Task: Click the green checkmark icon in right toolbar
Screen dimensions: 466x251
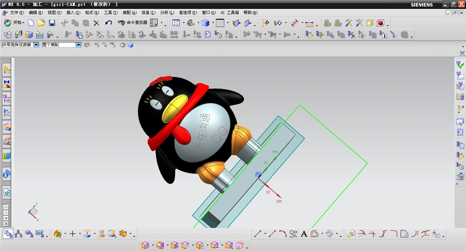Action: click(x=460, y=64)
